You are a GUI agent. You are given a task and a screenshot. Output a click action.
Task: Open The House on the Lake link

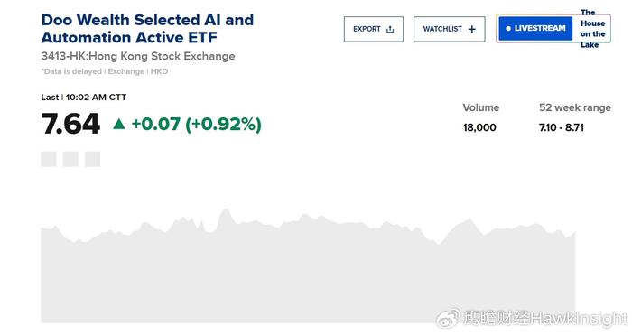(x=592, y=29)
